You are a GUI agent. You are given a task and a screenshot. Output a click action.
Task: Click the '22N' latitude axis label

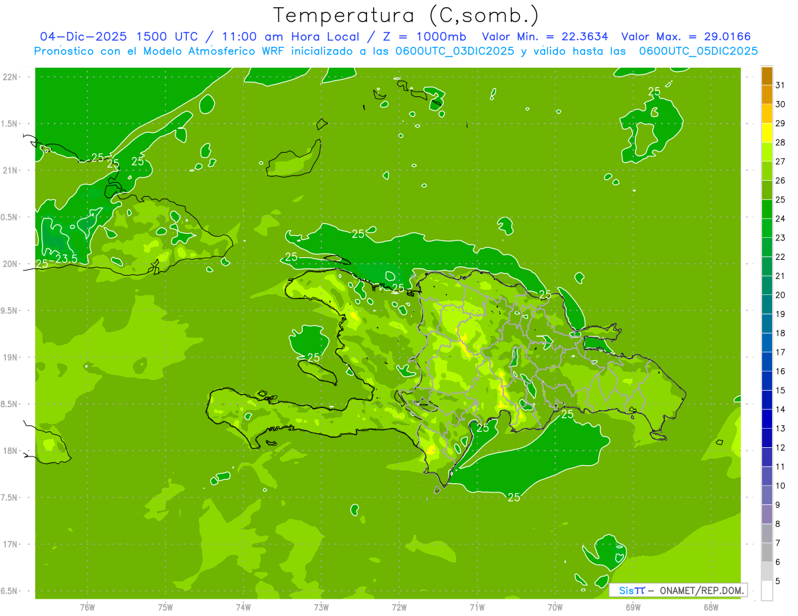click(11, 76)
